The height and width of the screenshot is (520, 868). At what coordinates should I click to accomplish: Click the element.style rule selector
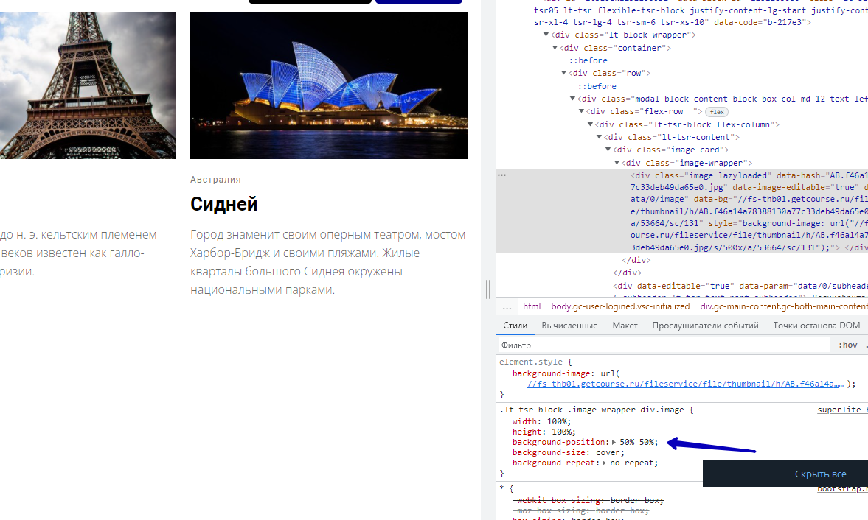tap(532, 362)
